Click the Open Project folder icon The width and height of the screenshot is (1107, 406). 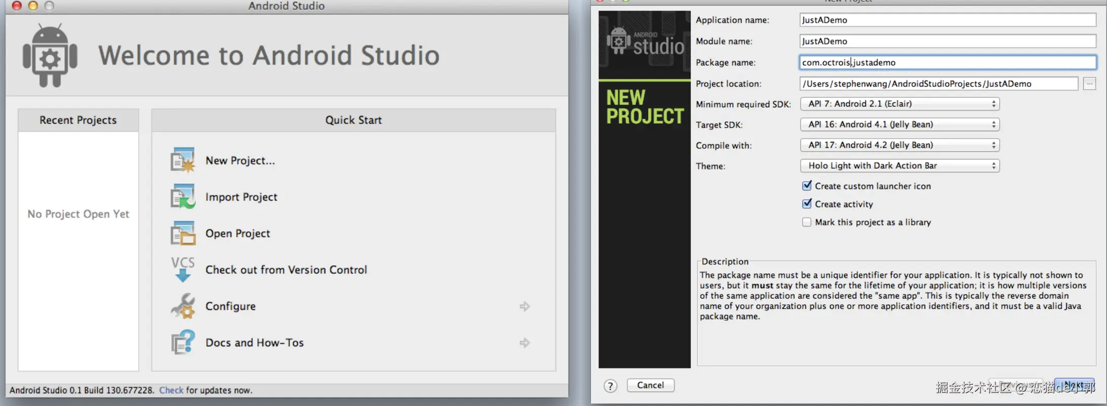pyautogui.click(x=183, y=233)
